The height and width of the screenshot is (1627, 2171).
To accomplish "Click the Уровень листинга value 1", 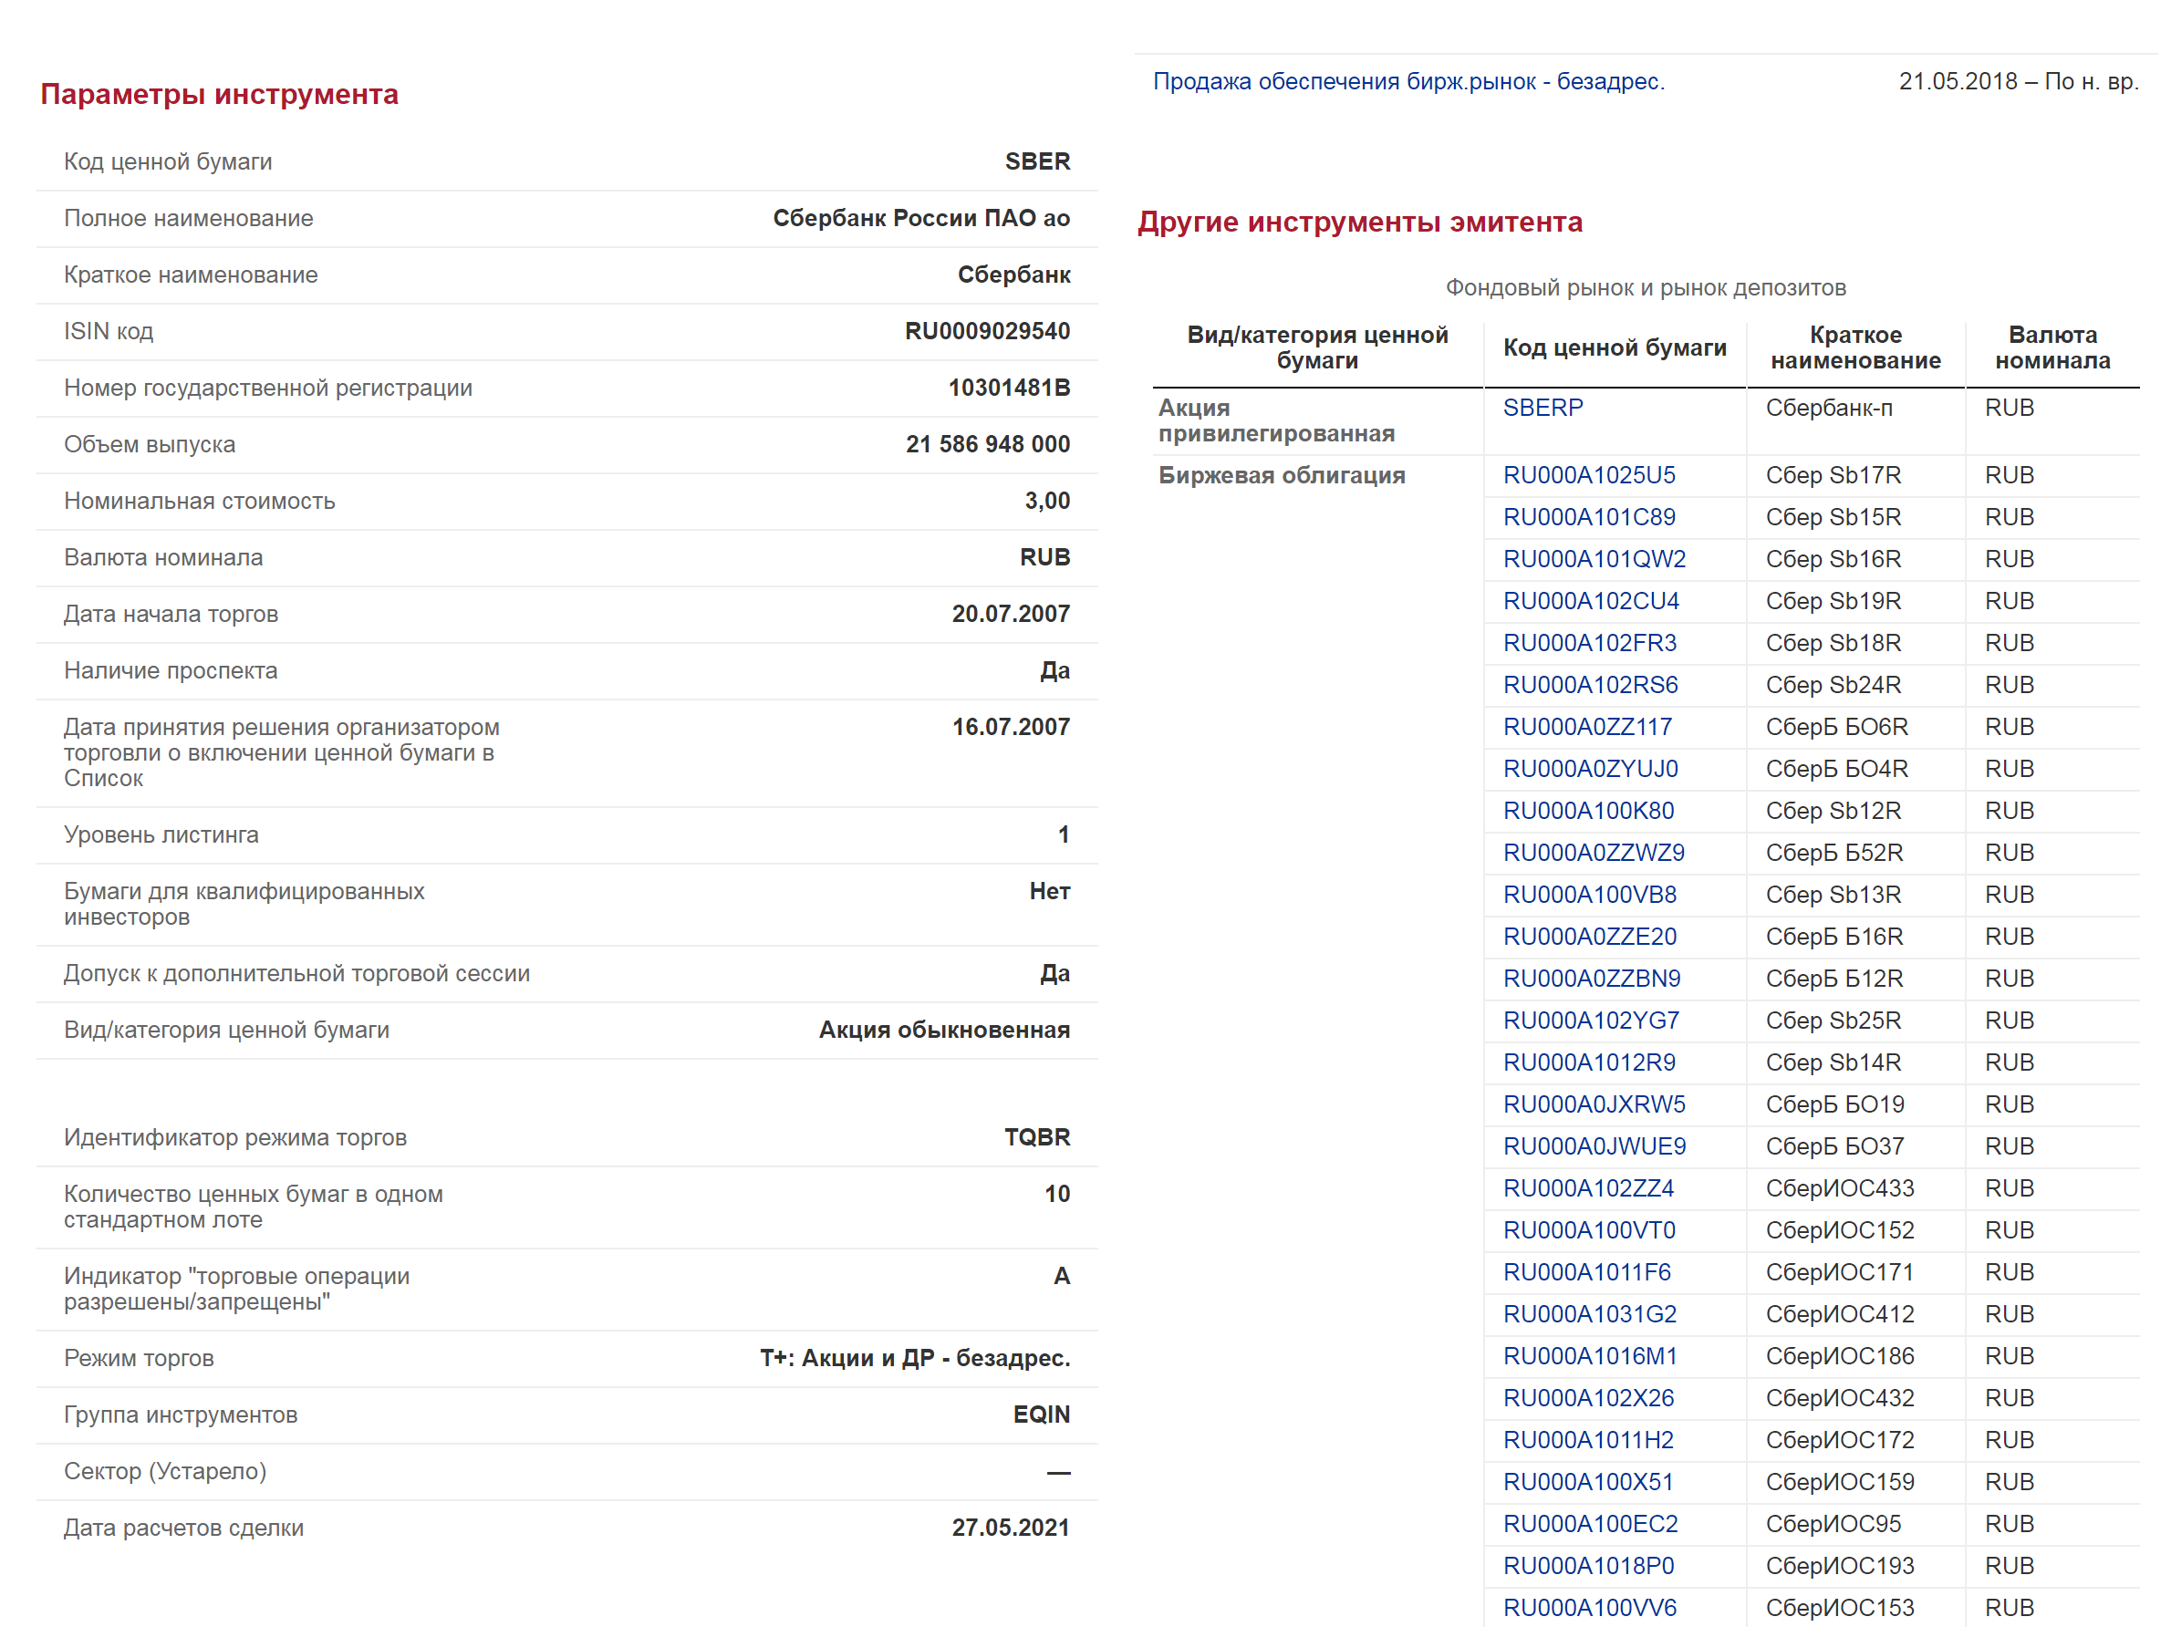I will [x=1063, y=835].
